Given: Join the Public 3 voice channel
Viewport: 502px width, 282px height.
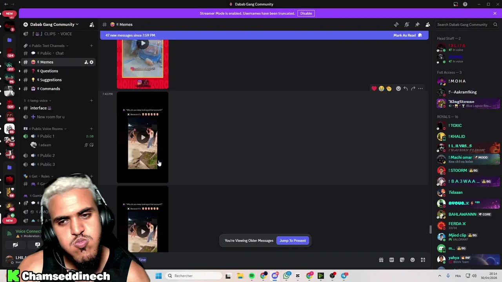Looking at the screenshot, I should [x=59, y=164].
